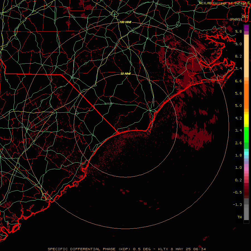Screen dimensions: 251x251
Task: Click the 100 NMI range ring label
Action: [x=125, y=22]
